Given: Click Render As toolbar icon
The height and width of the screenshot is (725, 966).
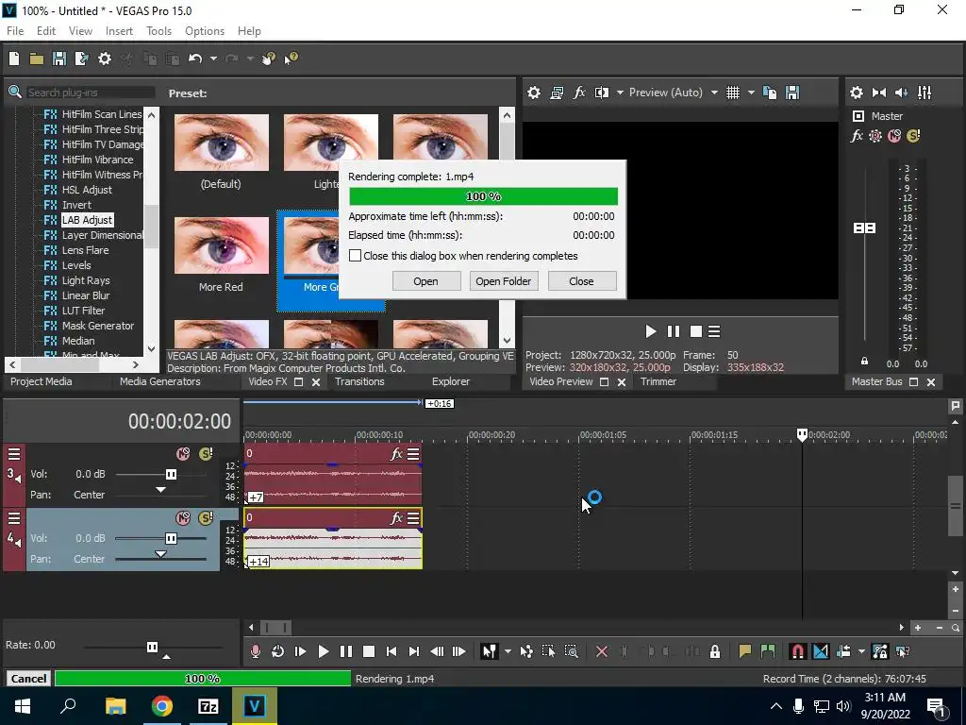Looking at the screenshot, I should pos(81,59).
